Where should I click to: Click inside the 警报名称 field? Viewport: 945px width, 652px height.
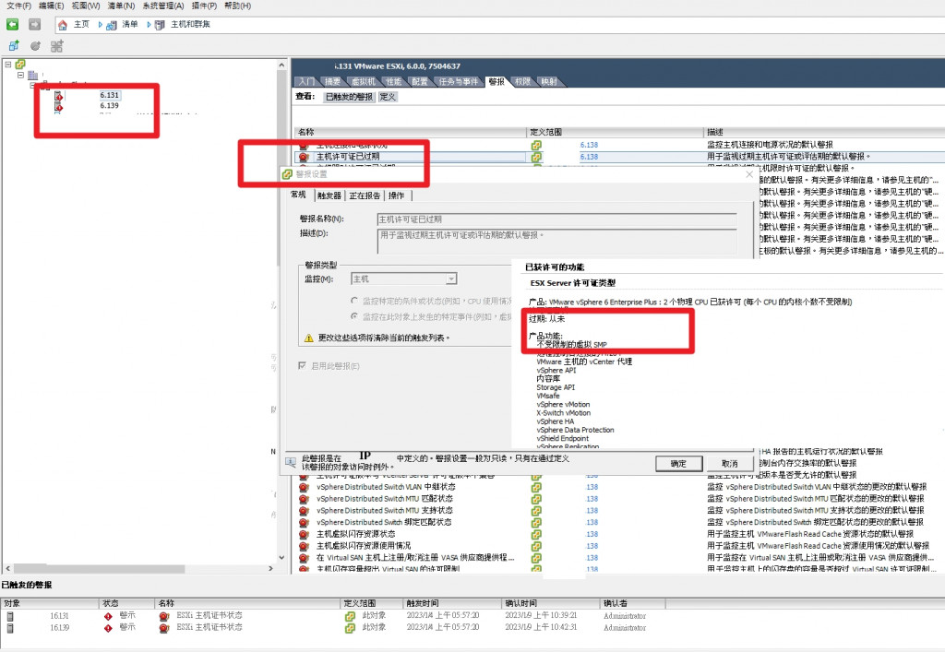point(556,219)
